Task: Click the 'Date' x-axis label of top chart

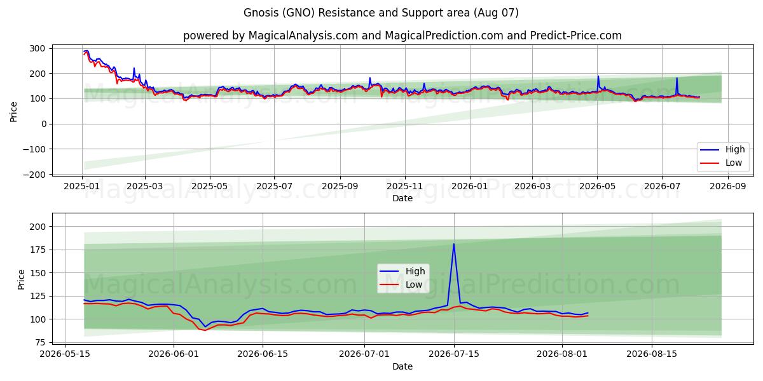Action: (x=402, y=199)
